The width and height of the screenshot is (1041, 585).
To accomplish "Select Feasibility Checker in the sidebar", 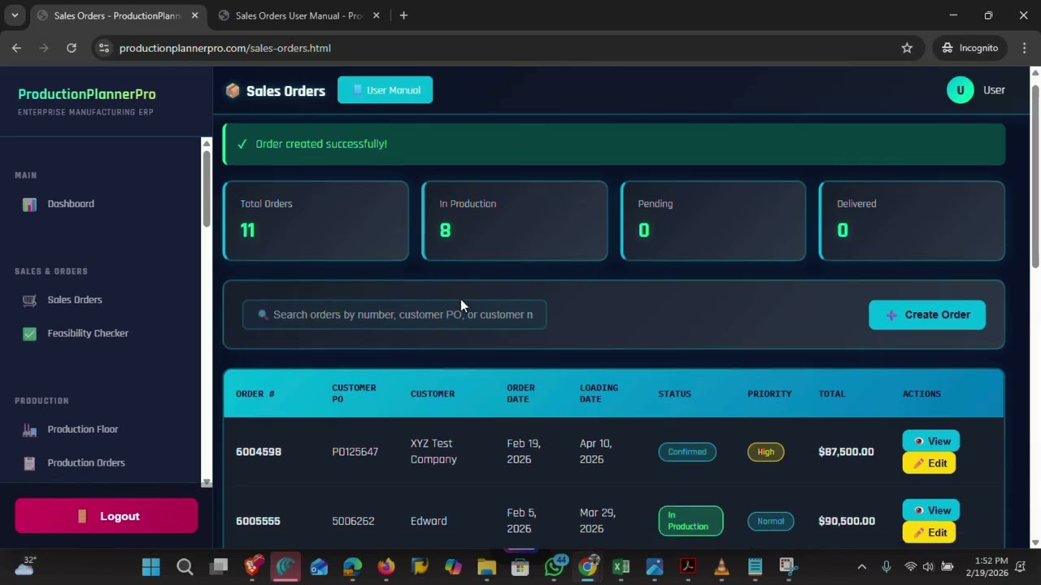I will (88, 333).
